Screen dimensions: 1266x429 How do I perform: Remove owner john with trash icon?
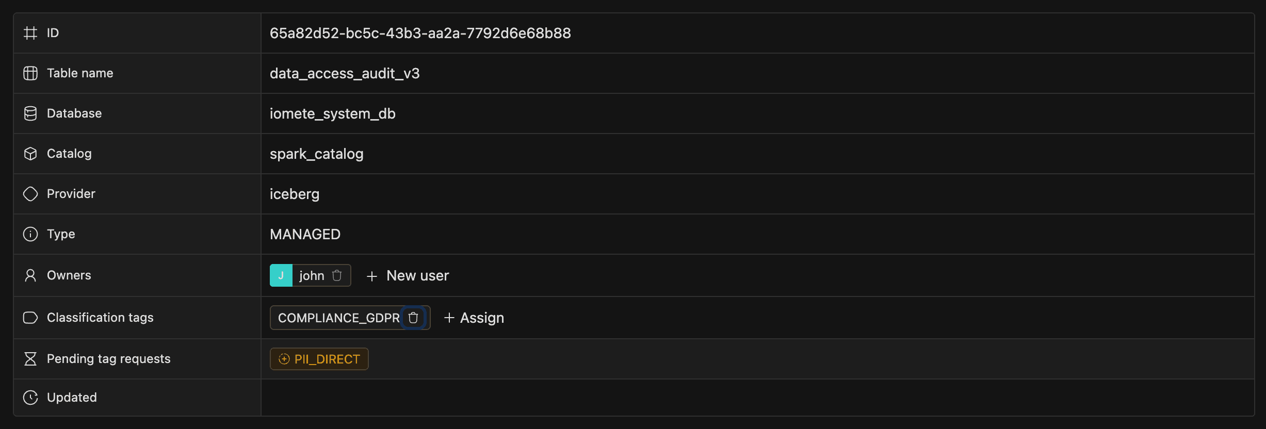pos(337,275)
